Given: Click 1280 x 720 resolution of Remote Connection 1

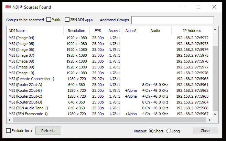Looking at the screenshot, I should (x=76, y=79).
